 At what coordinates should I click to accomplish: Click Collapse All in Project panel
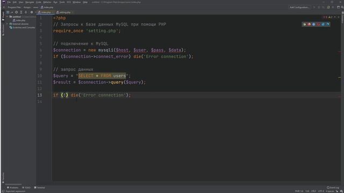26,12
